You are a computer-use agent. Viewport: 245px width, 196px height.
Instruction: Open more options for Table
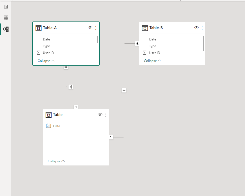(x=106, y=115)
